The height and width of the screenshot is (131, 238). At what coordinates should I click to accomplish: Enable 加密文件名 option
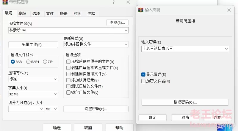click(143, 81)
